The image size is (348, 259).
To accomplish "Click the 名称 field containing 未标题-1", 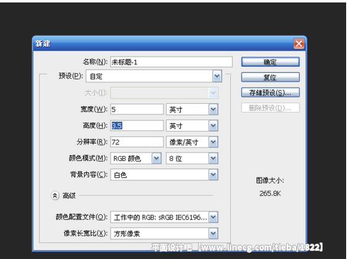I will (x=171, y=62).
